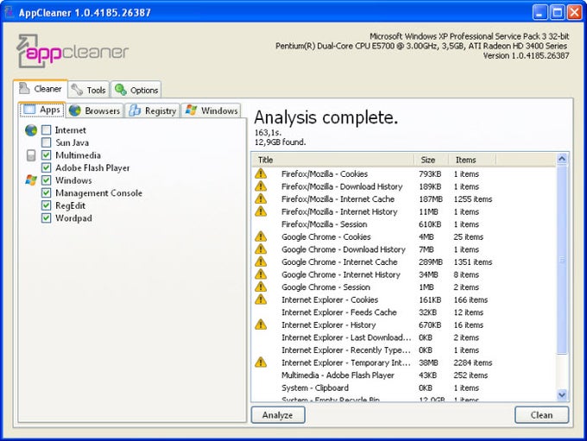Click warning icon for Firefox/Mozilla - Download History

pos(261,186)
